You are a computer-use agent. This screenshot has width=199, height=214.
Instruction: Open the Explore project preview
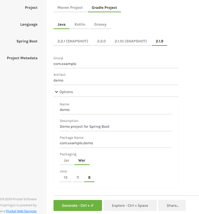click(x=130, y=205)
